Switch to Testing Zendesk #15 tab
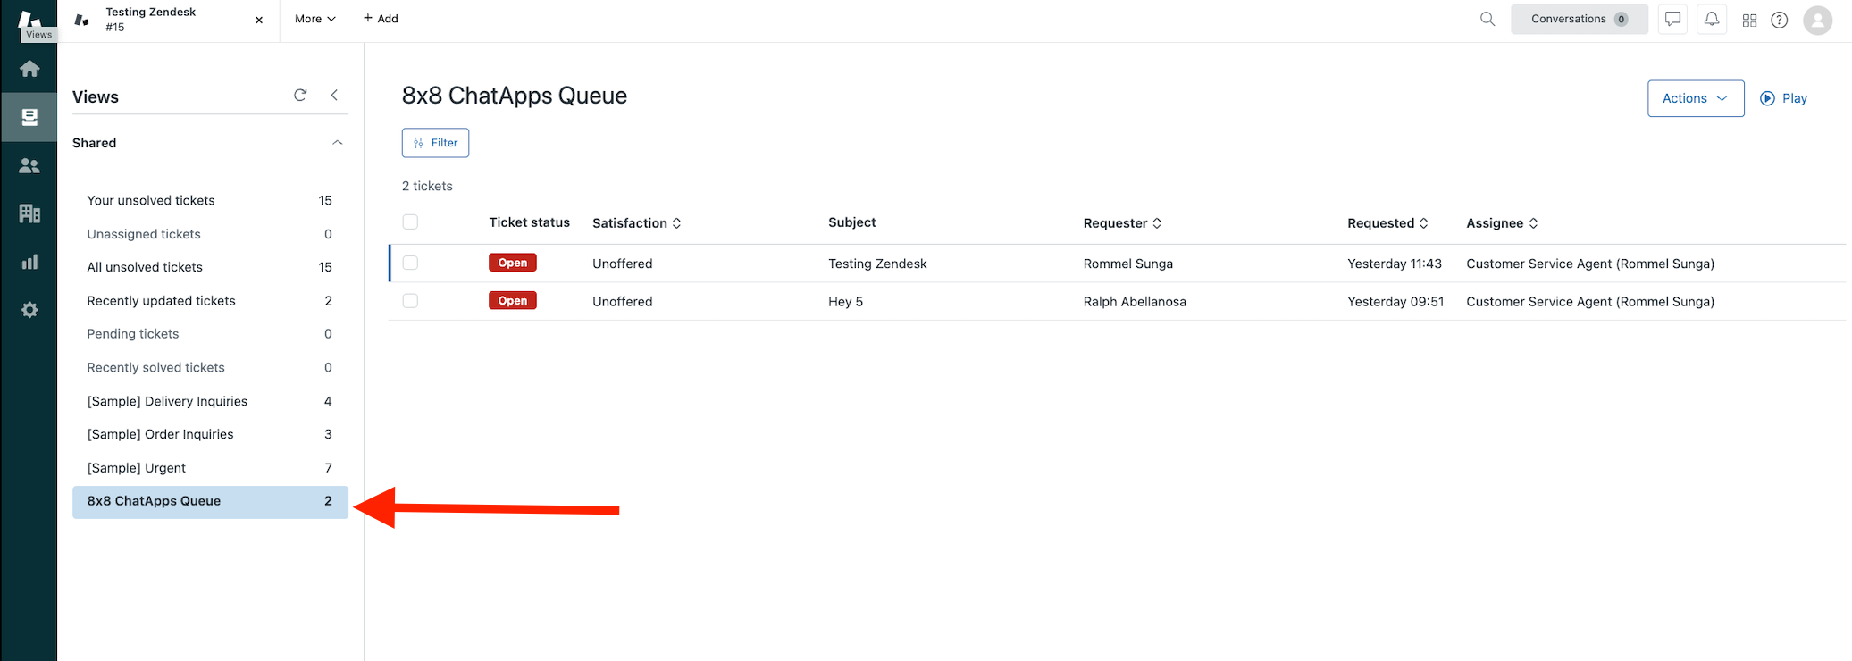Viewport: 1852px width, 661px height. [152, 19]
